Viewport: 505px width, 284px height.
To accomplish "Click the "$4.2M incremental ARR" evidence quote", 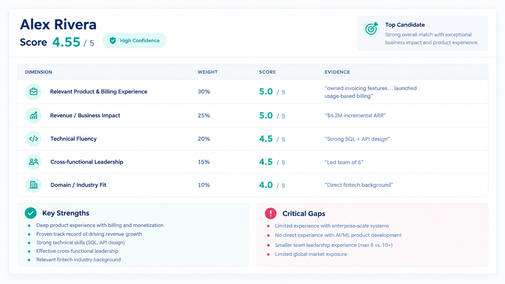I will click(x=355, y=116).
